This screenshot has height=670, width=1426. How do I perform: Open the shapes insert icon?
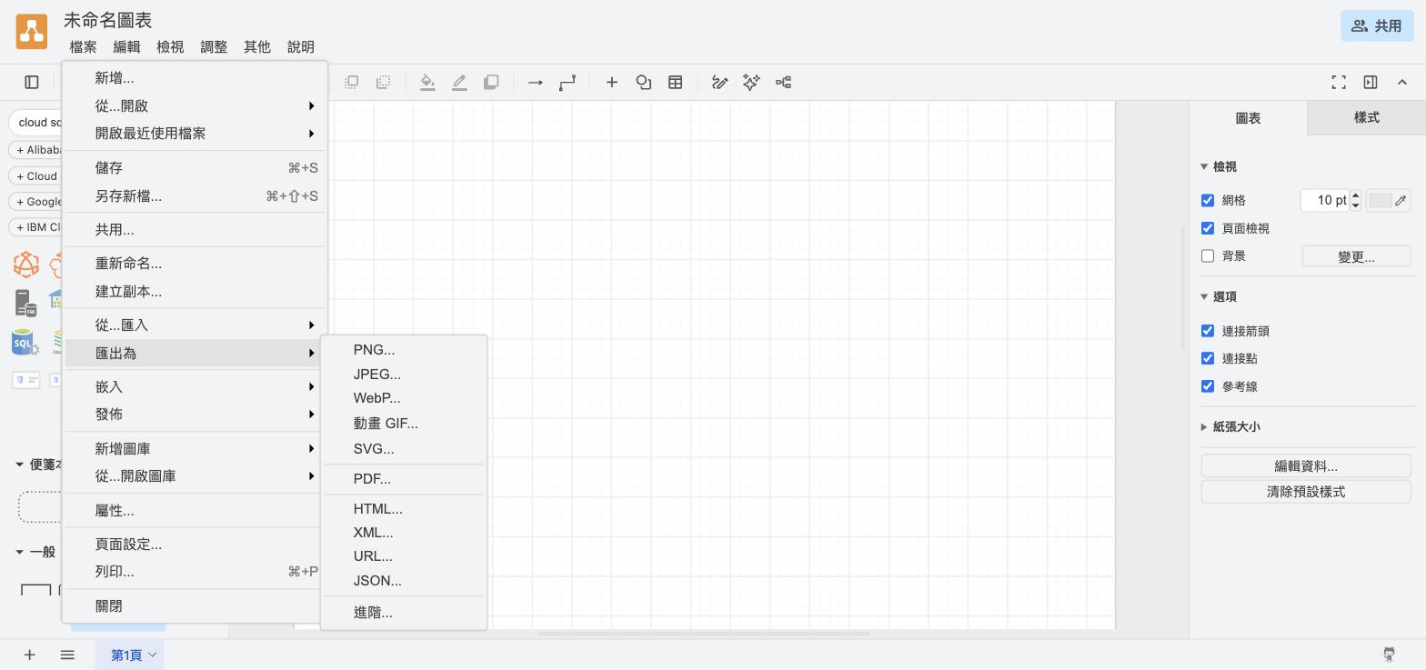pos(644,83)
